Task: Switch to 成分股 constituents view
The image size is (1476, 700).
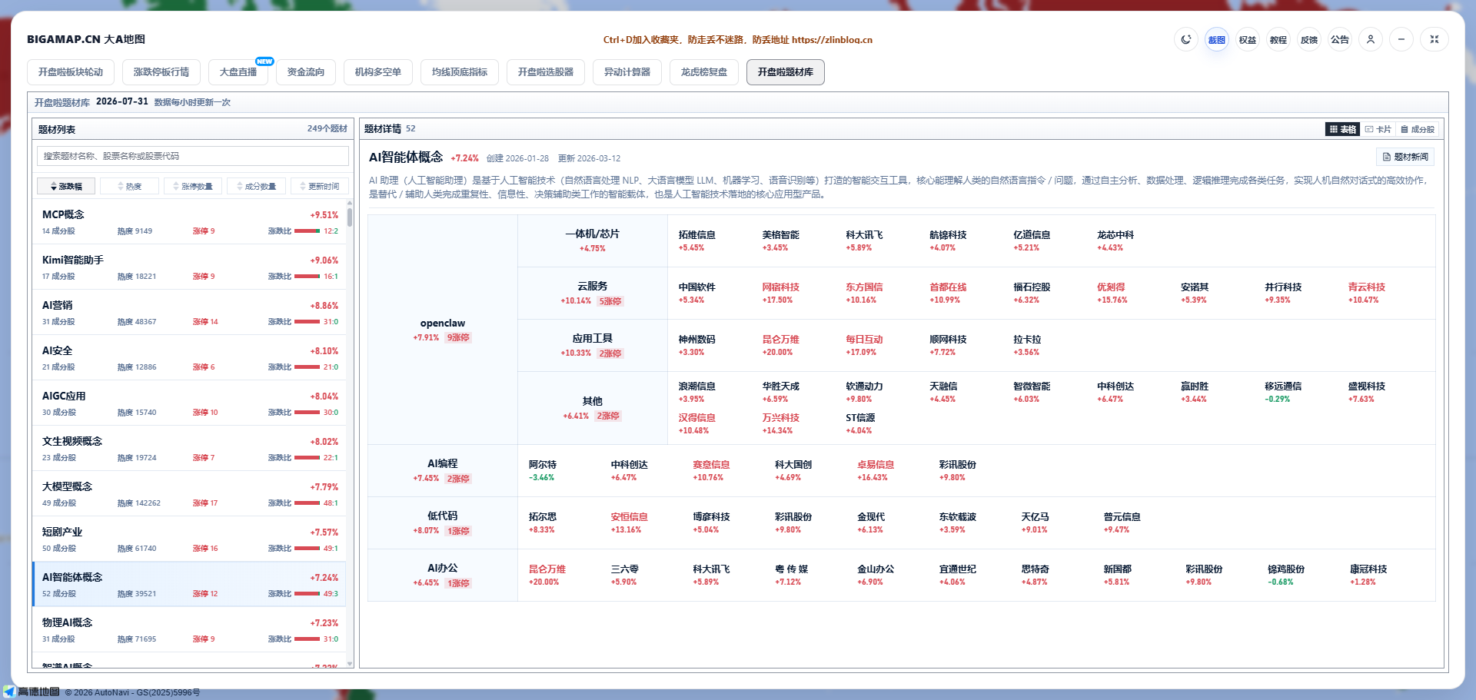Action: click(1418, 129)
